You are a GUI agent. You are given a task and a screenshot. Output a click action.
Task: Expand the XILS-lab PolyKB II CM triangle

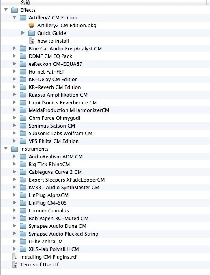[14, 249]
